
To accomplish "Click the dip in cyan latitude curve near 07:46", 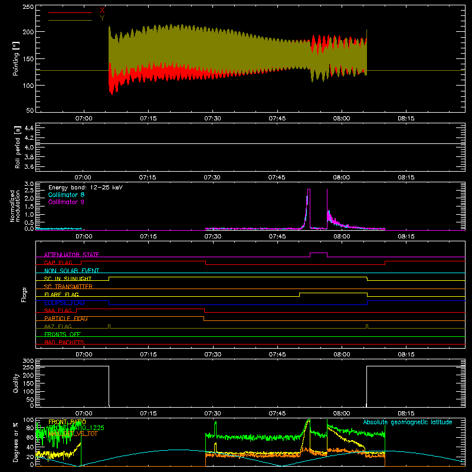I will pos(281,466).
